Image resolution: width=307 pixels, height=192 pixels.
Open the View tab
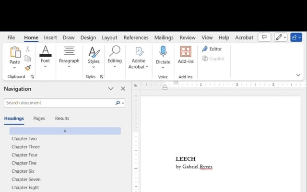click(x=207, y=37)
